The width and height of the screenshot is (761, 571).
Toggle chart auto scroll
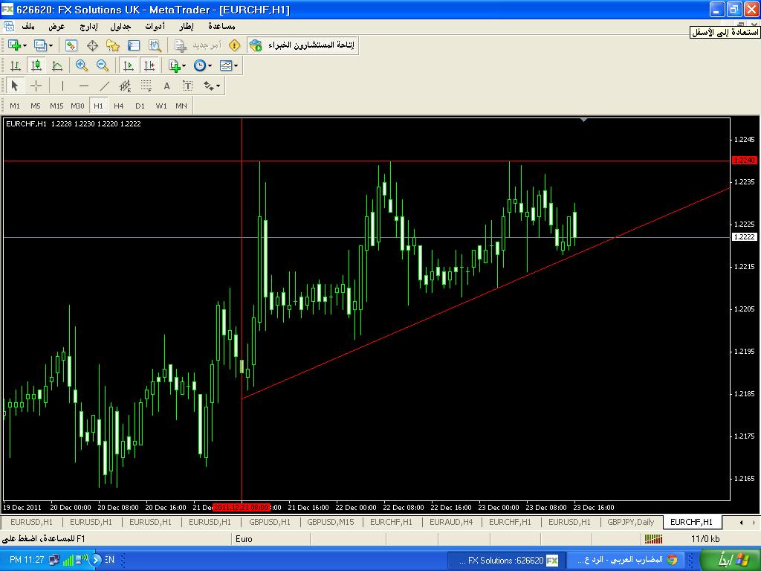coord(128,65)
